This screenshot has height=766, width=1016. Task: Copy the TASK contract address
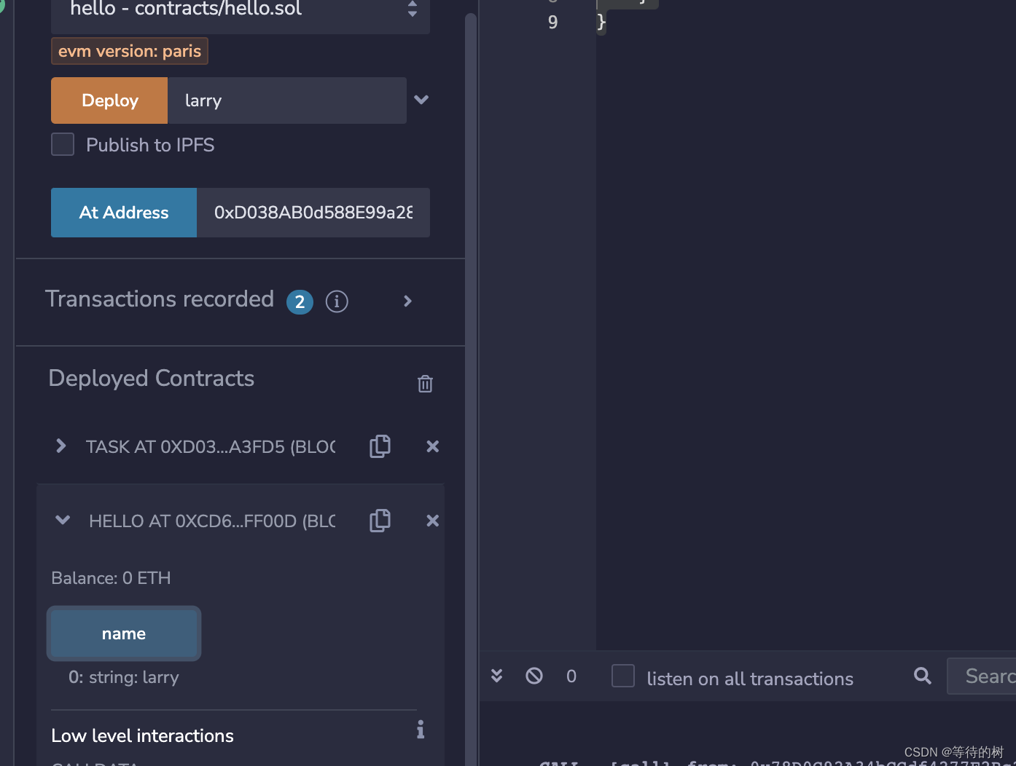point(380,446)
